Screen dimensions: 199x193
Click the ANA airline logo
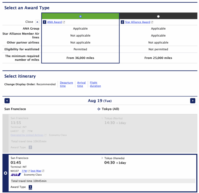(x=16, y=175)
